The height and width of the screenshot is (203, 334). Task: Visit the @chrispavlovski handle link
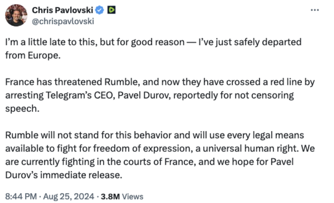[x=63, y=21]
